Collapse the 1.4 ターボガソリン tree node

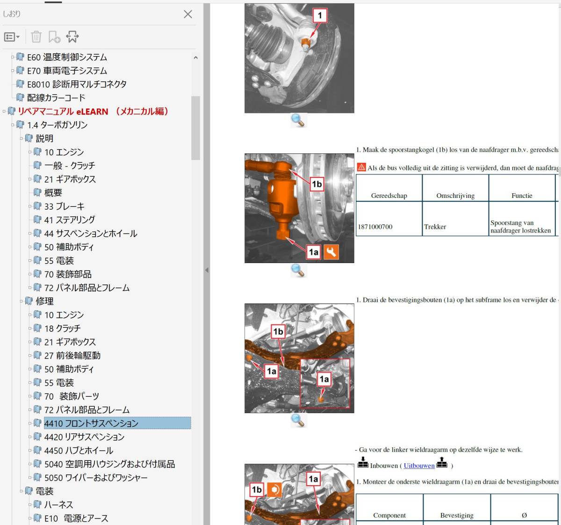13,125
